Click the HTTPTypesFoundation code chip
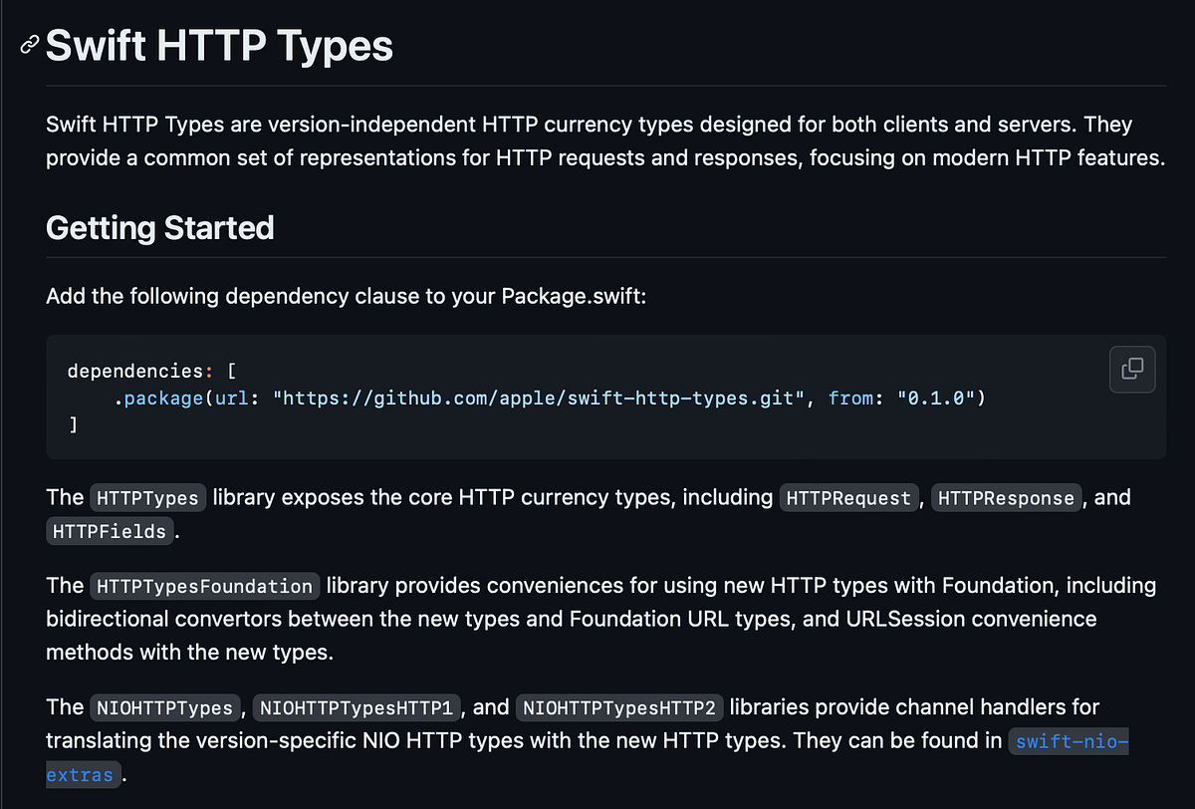Screen dimensions: 1195x809 click(204, 586)
